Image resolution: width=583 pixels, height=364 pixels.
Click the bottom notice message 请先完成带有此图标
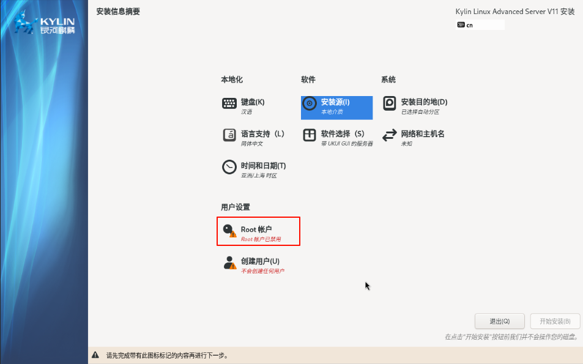(x=167, y=355)
